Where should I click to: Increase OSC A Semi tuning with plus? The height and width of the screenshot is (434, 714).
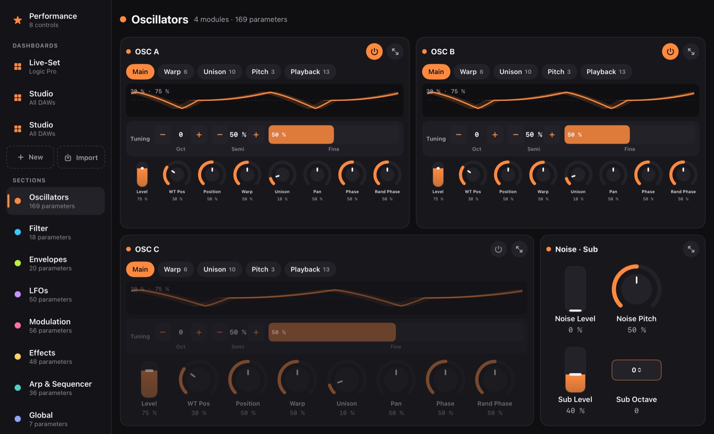256,134
